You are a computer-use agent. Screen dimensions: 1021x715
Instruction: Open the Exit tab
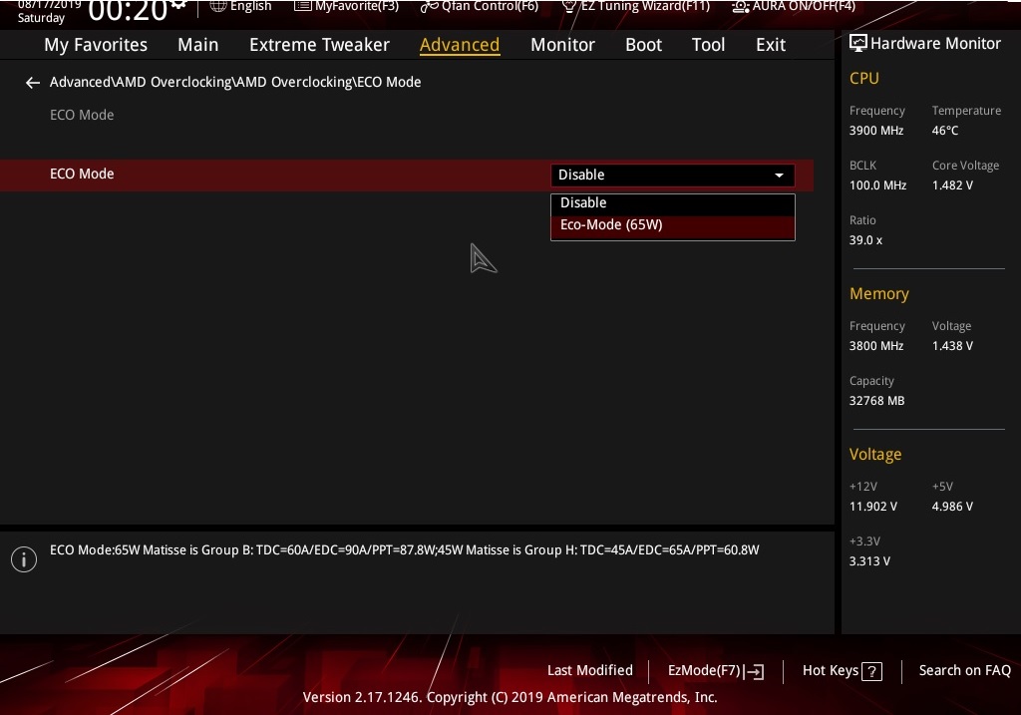pos(771,45)
